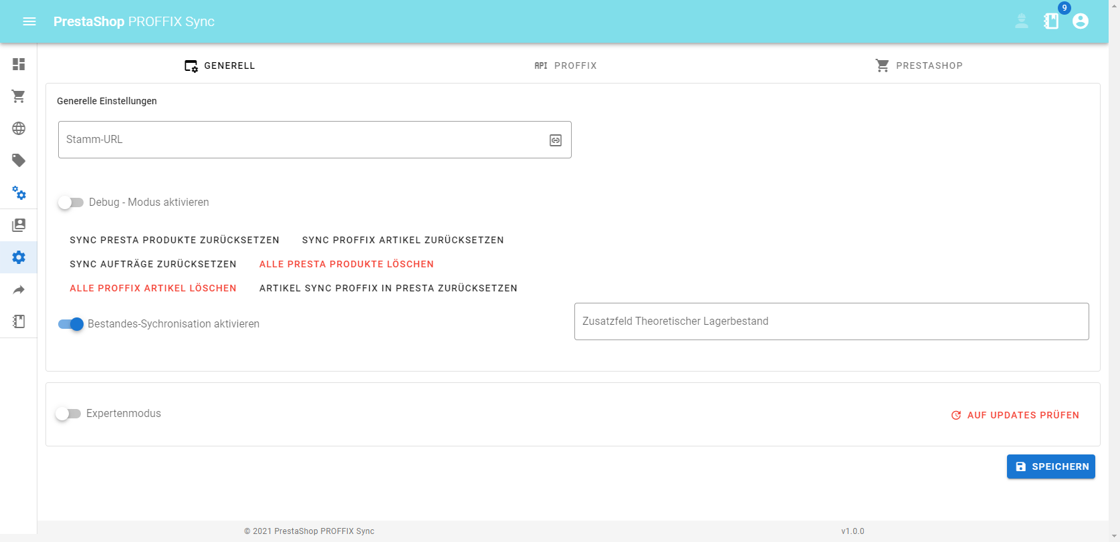
Task: Open the share arrow sidebar icon
Action: 19,289
